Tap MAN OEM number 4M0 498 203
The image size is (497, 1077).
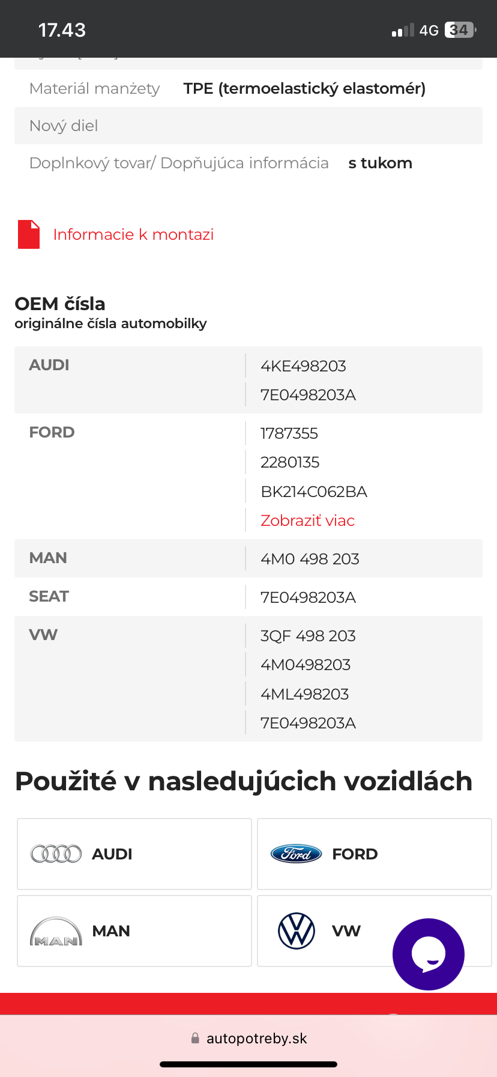pos(310,559)
